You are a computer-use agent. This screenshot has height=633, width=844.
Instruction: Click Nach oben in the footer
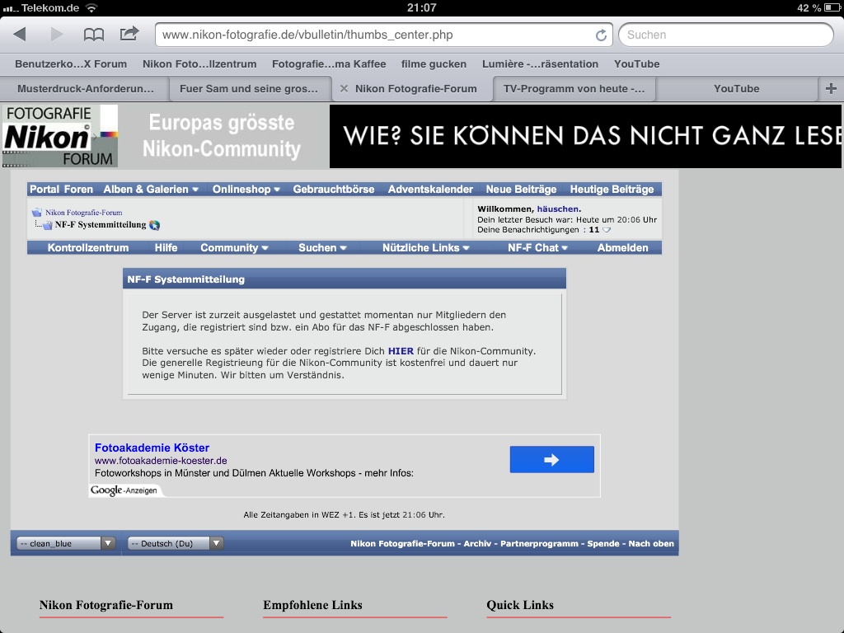(x=651, y=544)
